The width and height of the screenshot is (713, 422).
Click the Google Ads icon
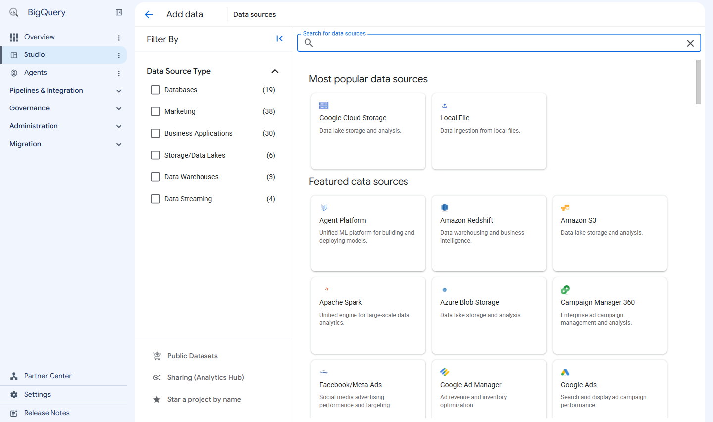(x=565, y=372)
